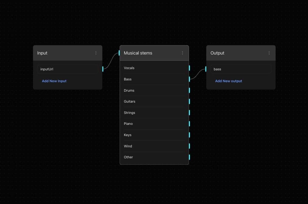308x204 pixels.
Task: Click the bass output name field
Action: coord(240,69)
